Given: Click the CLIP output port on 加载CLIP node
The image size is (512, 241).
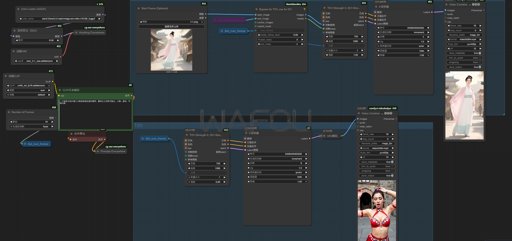Looking at the screenshot, I should [53, 82].
